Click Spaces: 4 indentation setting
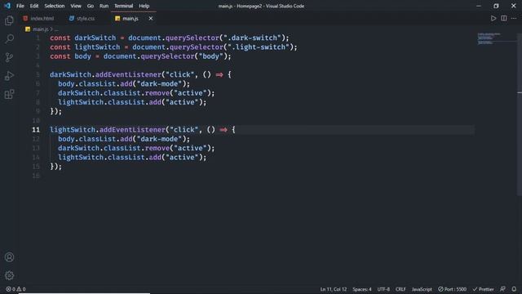The image size is (522, 294). click(362, 289)
